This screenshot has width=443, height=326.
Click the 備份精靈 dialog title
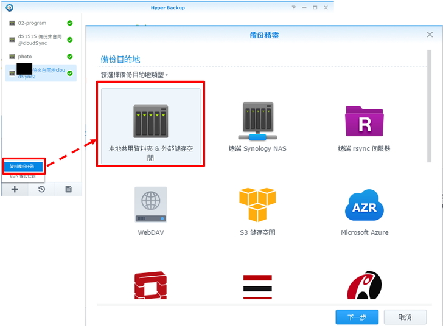(x=264, y=35)
